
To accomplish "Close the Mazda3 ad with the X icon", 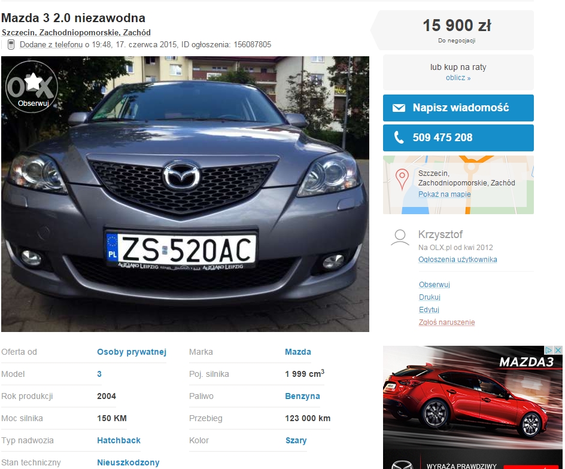I will pyautogui.click(x=557, y=350).
